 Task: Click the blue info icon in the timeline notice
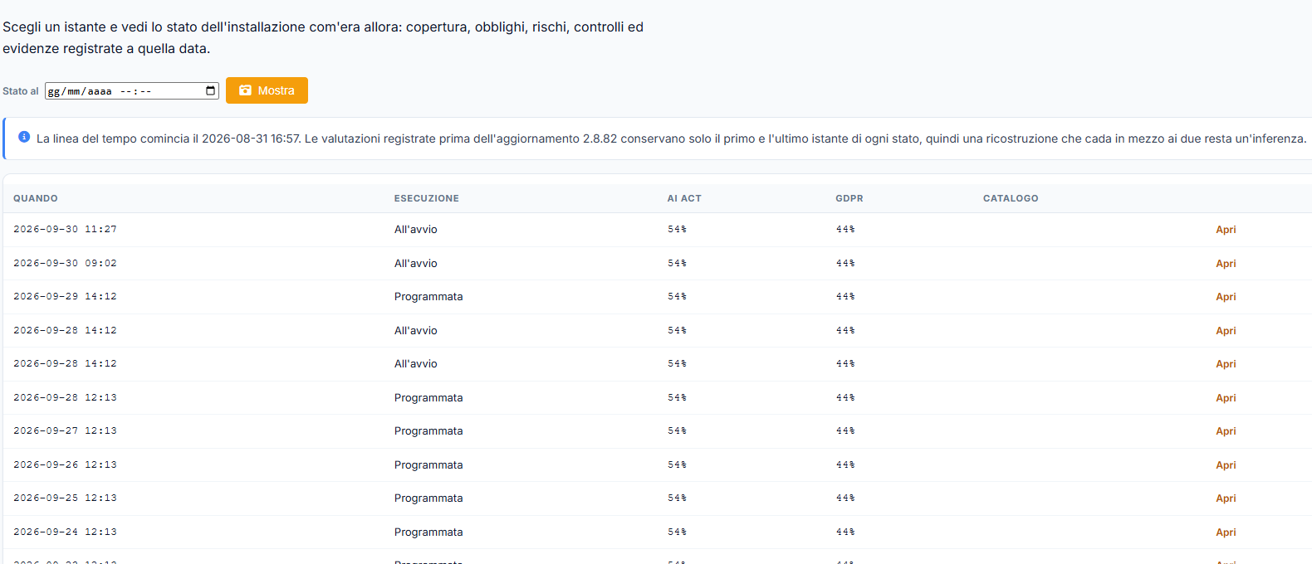24,137
